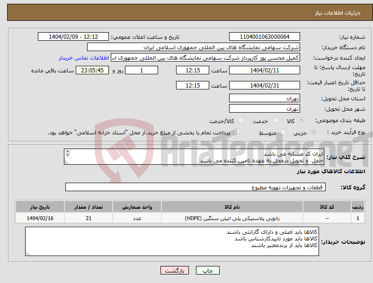Viewport: 373px width, 283px height.
Task: Click the resize handle of شرح کلی نیاز box
Action: 66,162
